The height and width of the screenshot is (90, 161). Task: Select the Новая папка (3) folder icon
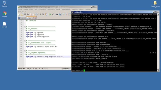pos(155,4)
